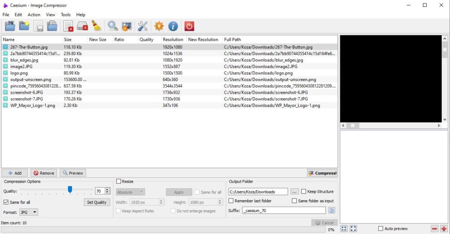Toggle the Auto preview checkbox
This screenshot has width=450, height=234.
tap(381, 229)
